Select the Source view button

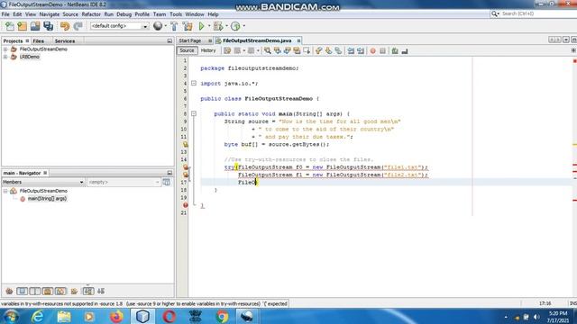187,50
